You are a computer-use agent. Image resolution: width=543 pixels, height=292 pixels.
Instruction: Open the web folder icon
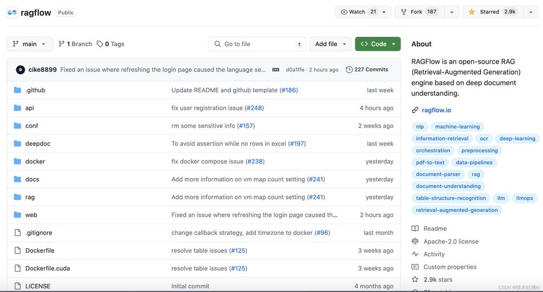[x=18, y=215]
